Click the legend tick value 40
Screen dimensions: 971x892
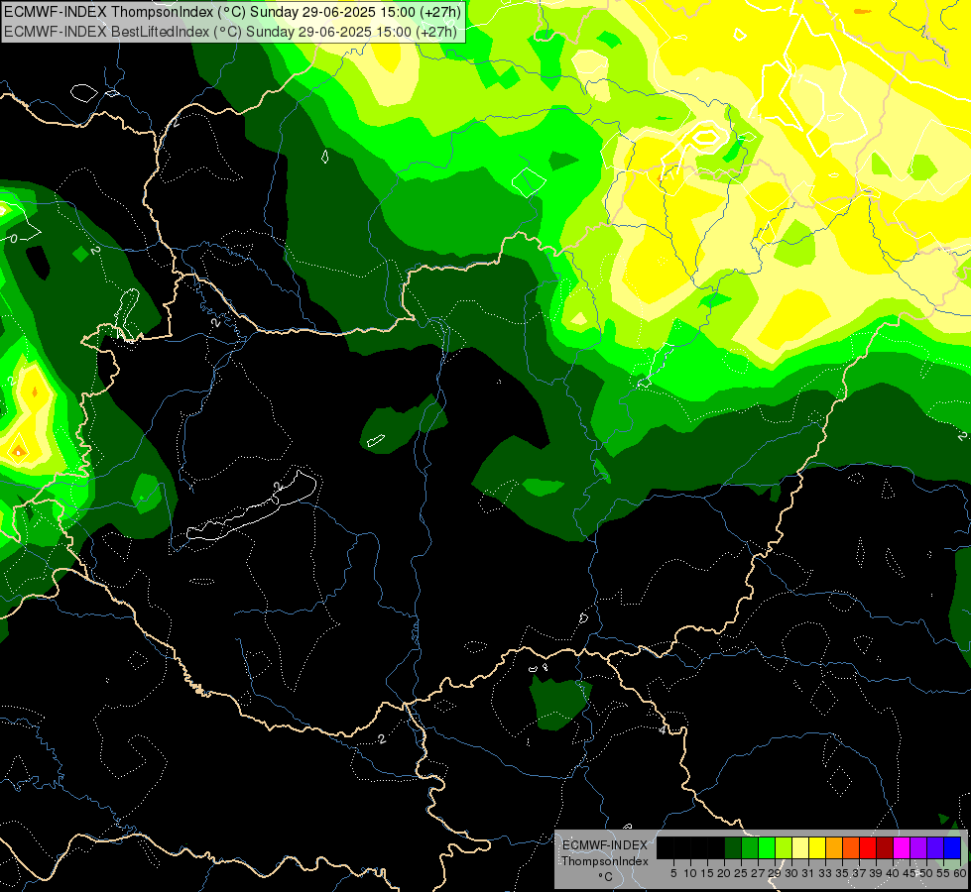(893, 873)
